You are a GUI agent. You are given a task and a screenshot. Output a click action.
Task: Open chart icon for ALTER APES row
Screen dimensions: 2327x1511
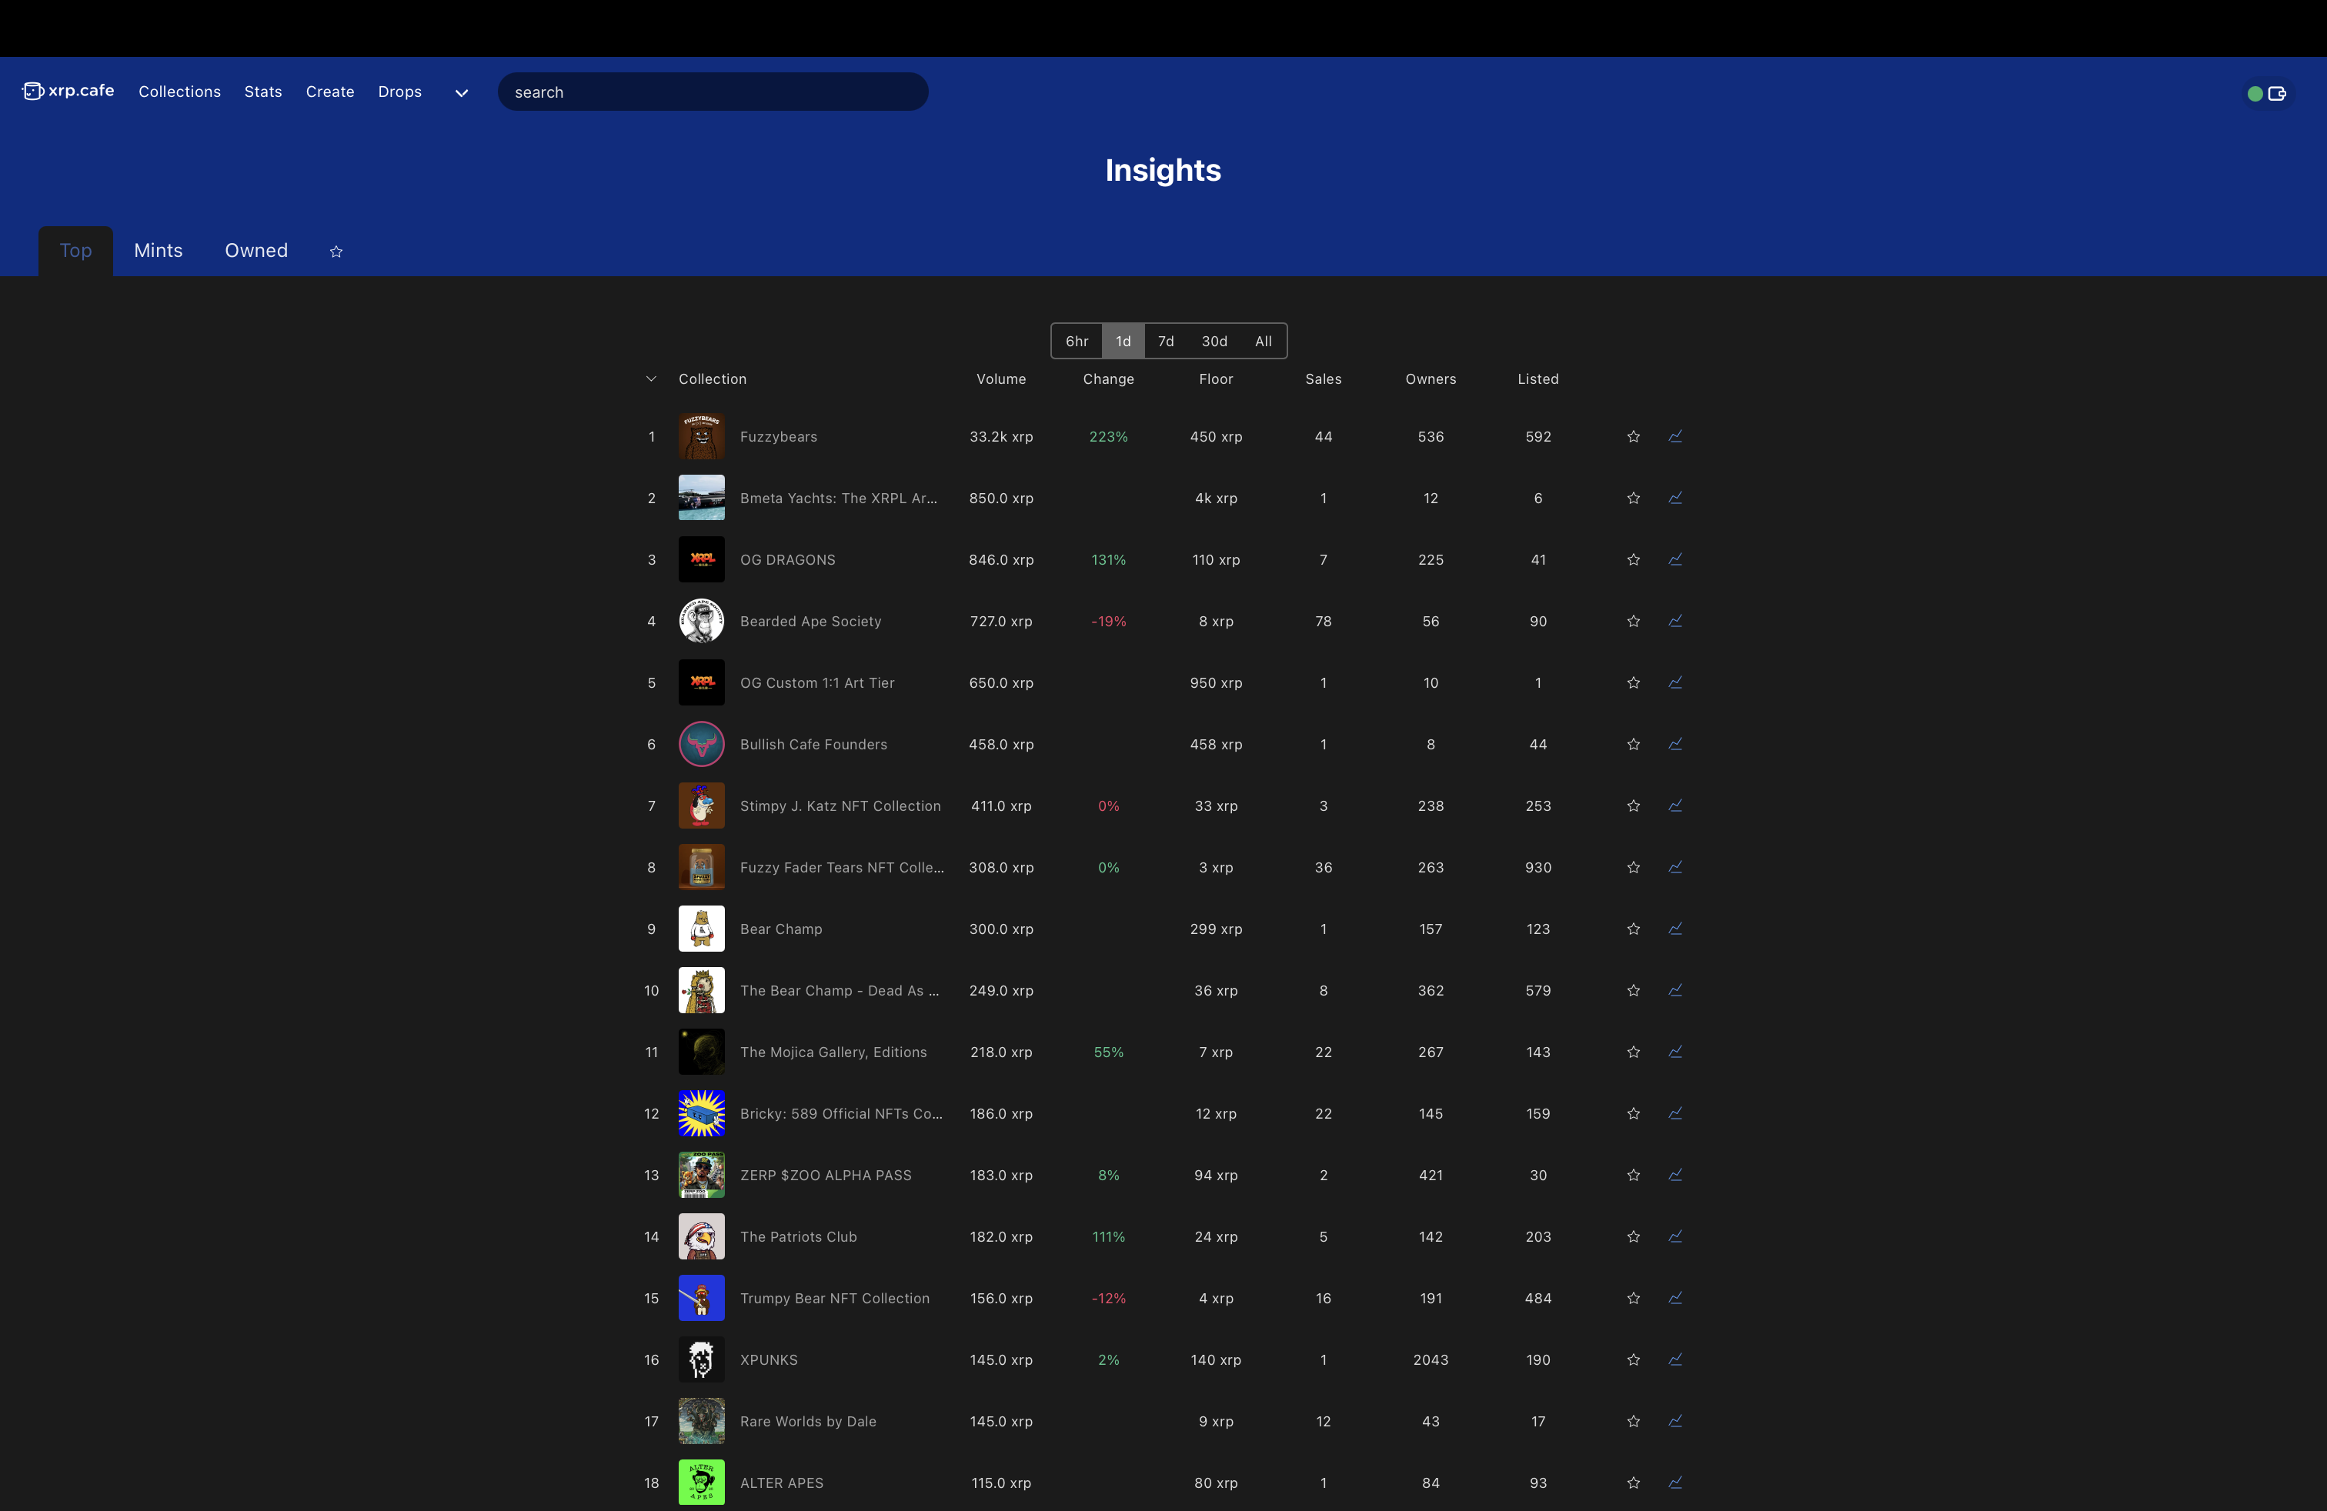point(1675,1483)
